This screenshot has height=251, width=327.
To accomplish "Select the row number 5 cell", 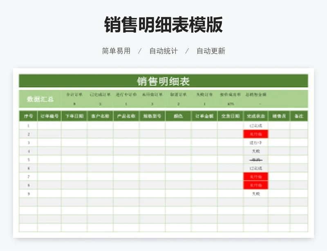I will tap(28, 160).
